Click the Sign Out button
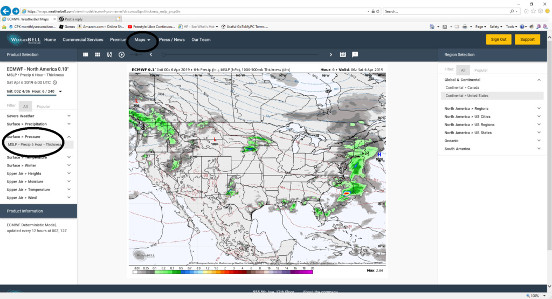The image size is (552, 299). click(x=499, y=39)
